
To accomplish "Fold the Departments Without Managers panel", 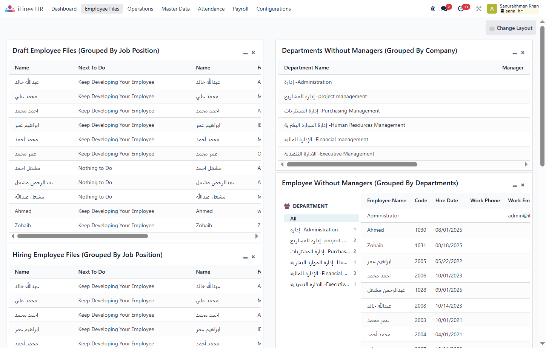I will (515, 53).
